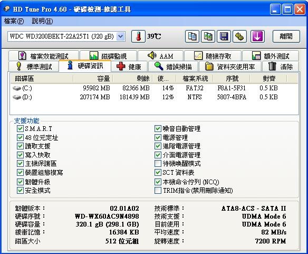The image size is (308, 254).
Task: Click the 7200 RPM rotation speed value
Action: [x=271, y=241]
